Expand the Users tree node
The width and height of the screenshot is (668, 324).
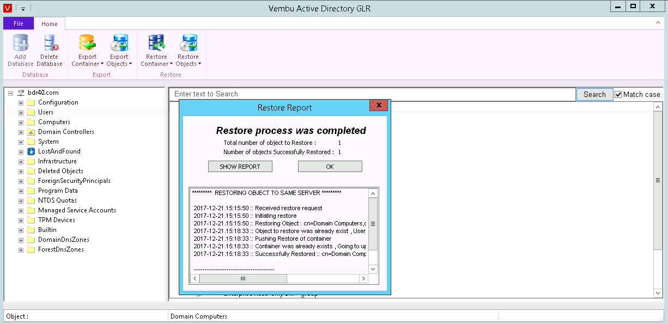21,112
